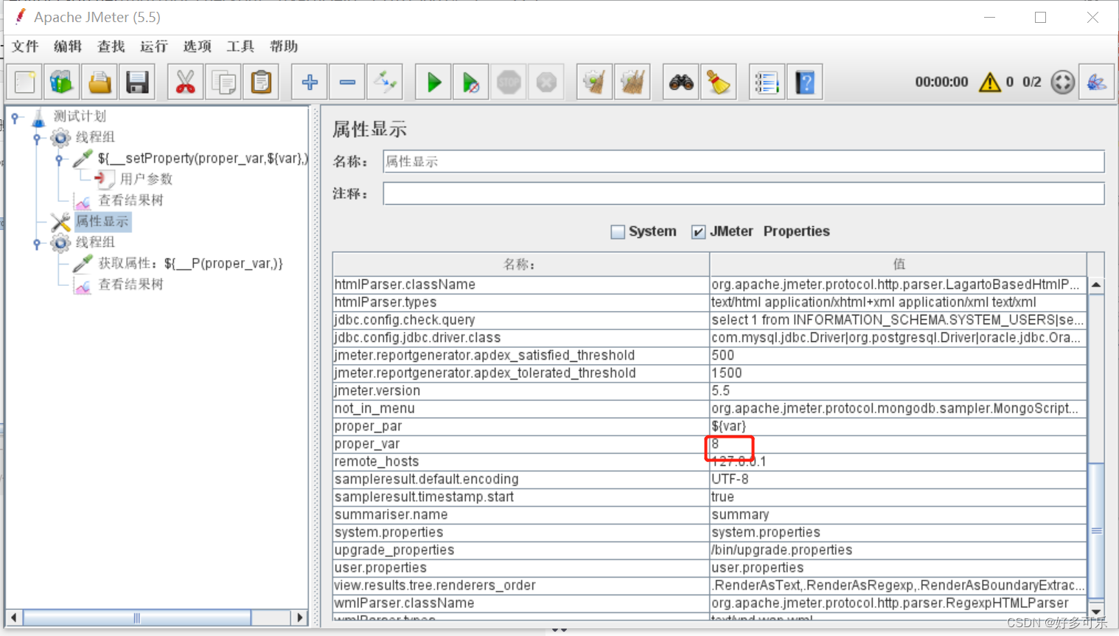Start test without pauses icon

click(471, 82)
